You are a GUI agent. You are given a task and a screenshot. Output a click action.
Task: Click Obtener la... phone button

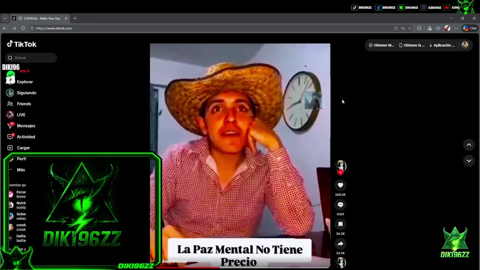[x=412, y=45]
